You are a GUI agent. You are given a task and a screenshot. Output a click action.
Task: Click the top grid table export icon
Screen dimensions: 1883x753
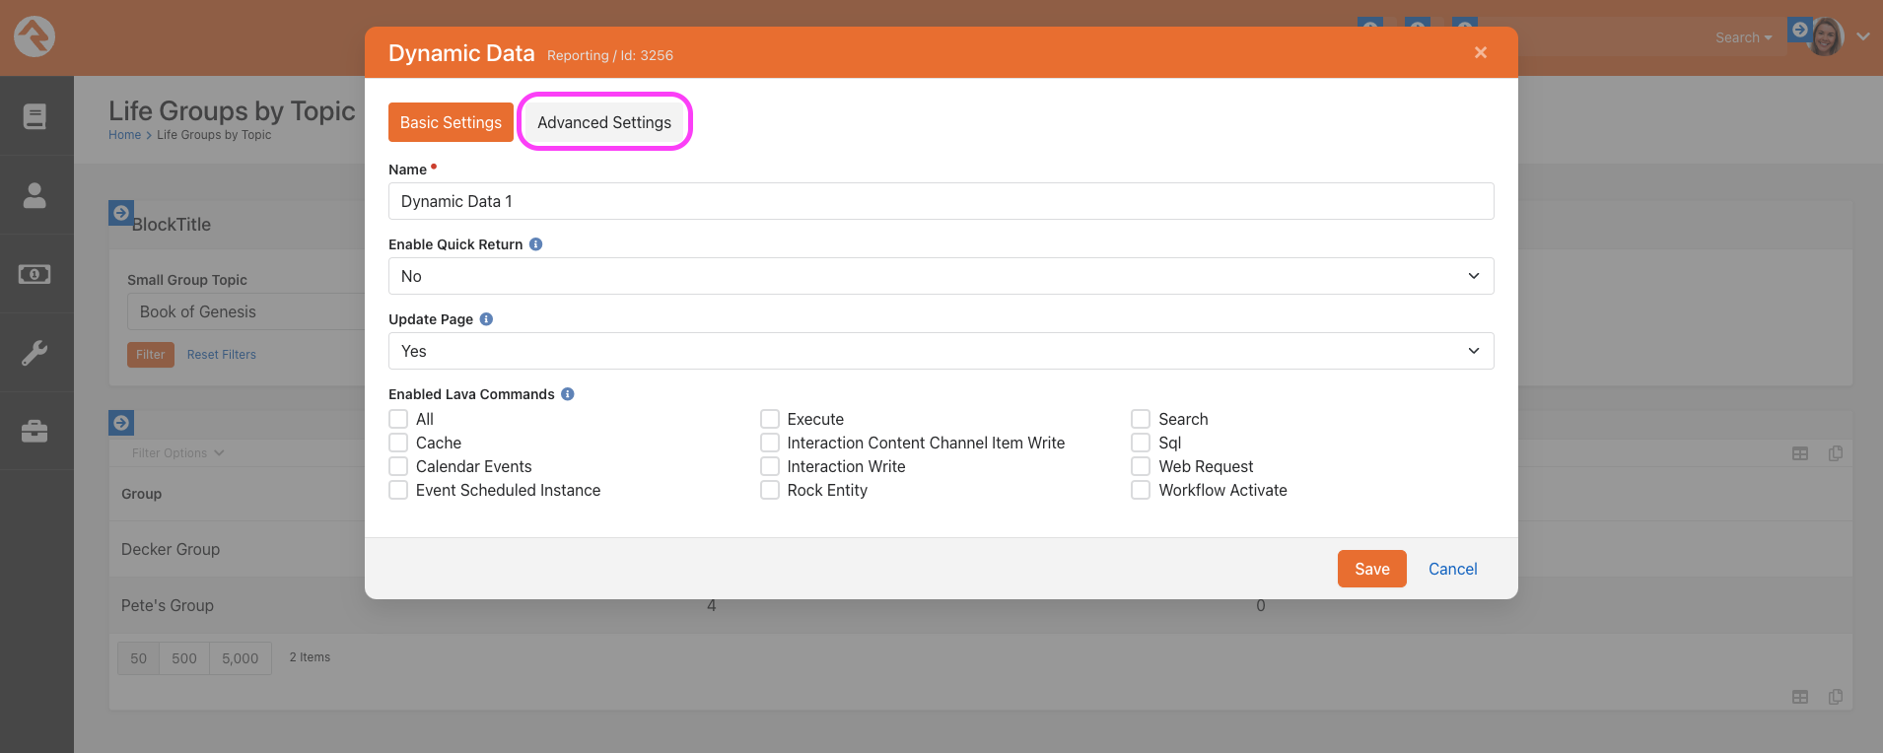1800,453
